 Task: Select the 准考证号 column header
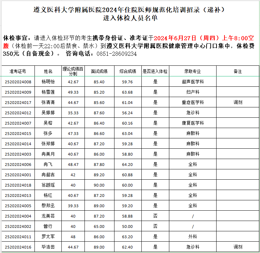tap(18, 71)
